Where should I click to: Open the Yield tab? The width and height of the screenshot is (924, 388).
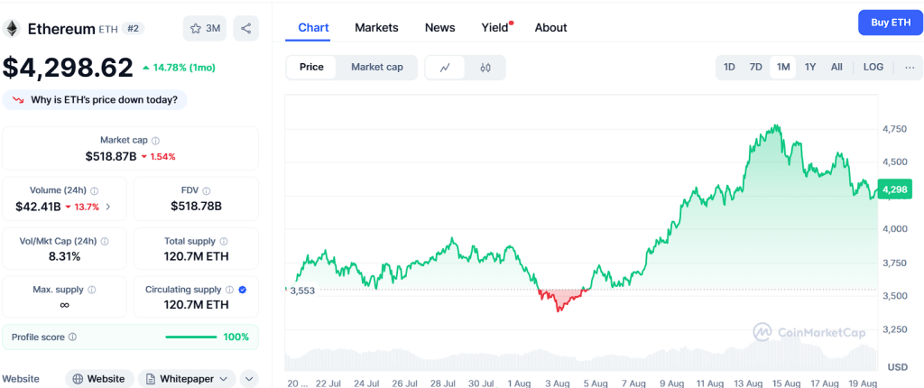pos(495,28)
